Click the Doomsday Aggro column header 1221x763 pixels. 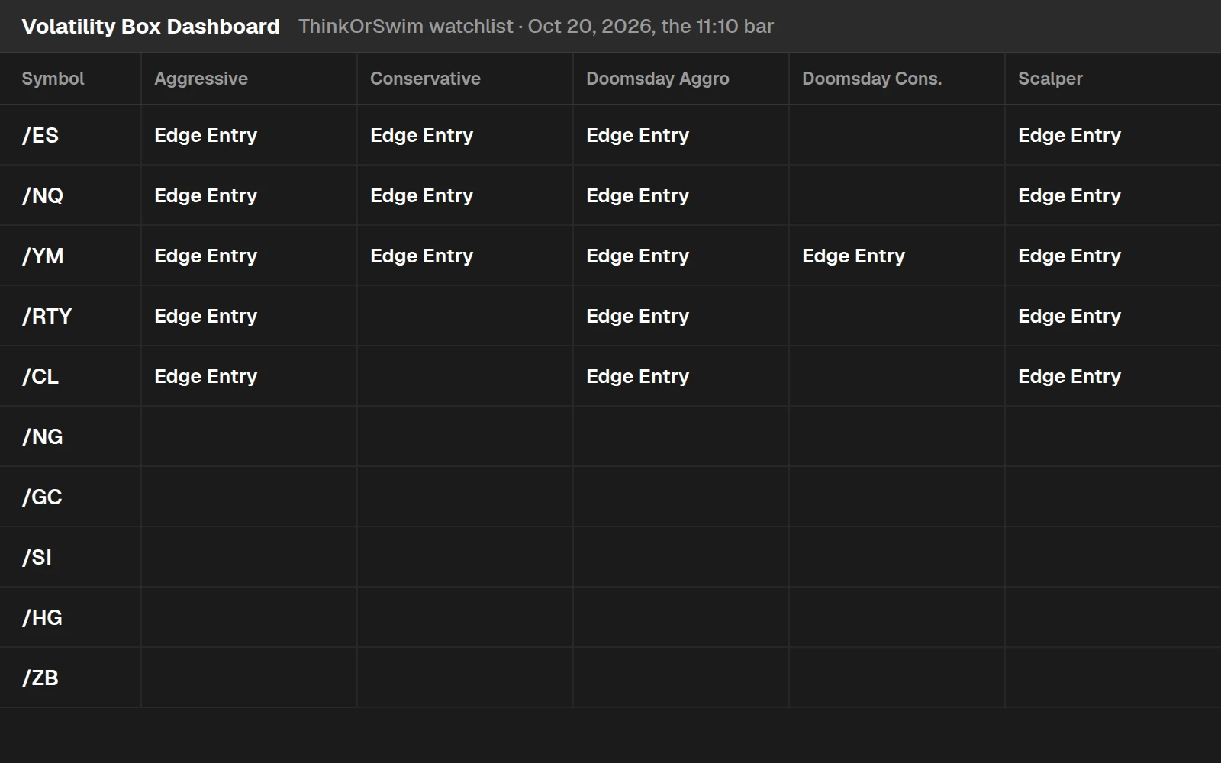[x=681, y=79]
